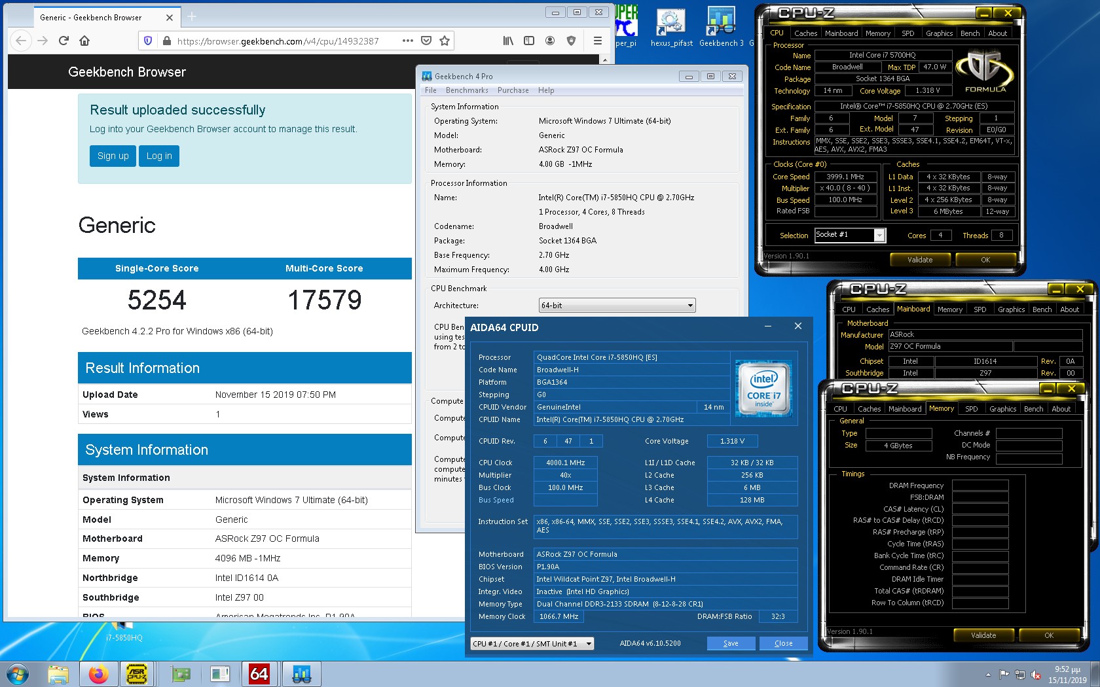Click the Firefox back arrow button
This screenshot has width=1100, height=687.
(x=21, y=41)
